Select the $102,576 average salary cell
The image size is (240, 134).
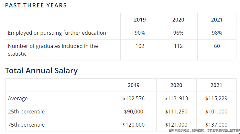[x=134, y=98]
